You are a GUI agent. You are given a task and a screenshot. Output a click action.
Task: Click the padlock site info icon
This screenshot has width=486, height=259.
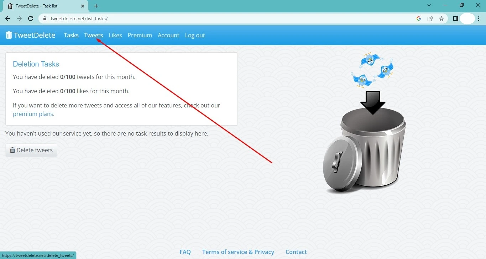pyautogui.click(x=45, y=18)
